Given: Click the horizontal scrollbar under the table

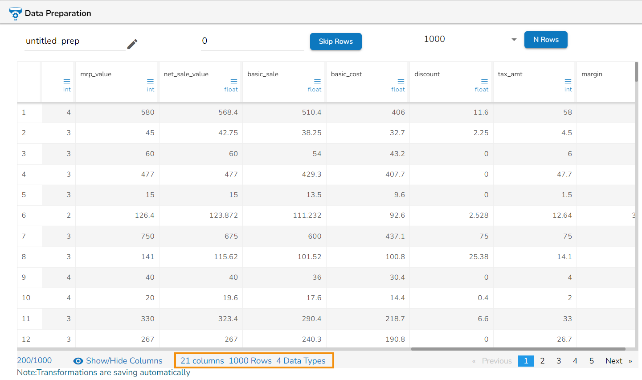Looking at the screenshot, I should coord(518,349).
